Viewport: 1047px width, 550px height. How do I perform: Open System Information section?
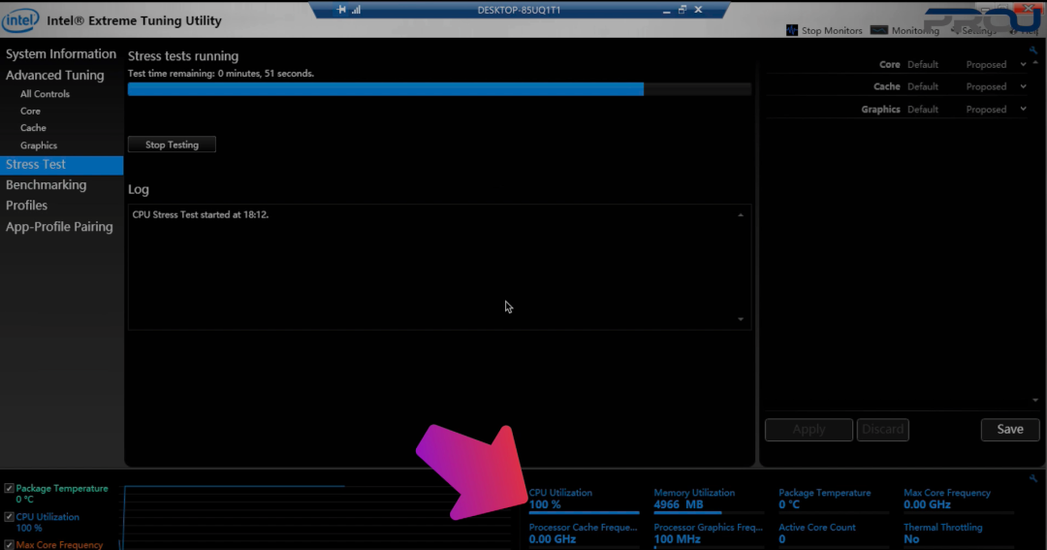(x=61, y=54)
